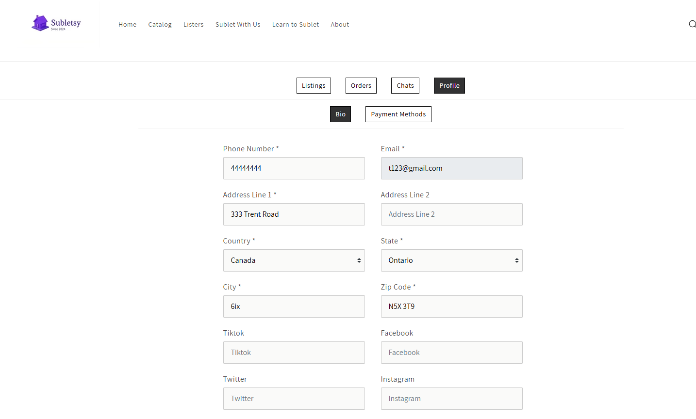Image resolution: width=696 pixels, height=419 pixels.
Task: Switch to the Listings tab
Action: [314, 86]
